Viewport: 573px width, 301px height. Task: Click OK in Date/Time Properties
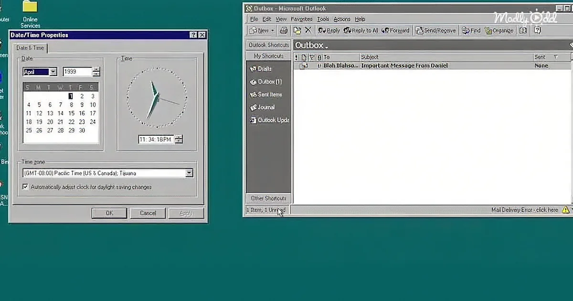click(109, 213)
